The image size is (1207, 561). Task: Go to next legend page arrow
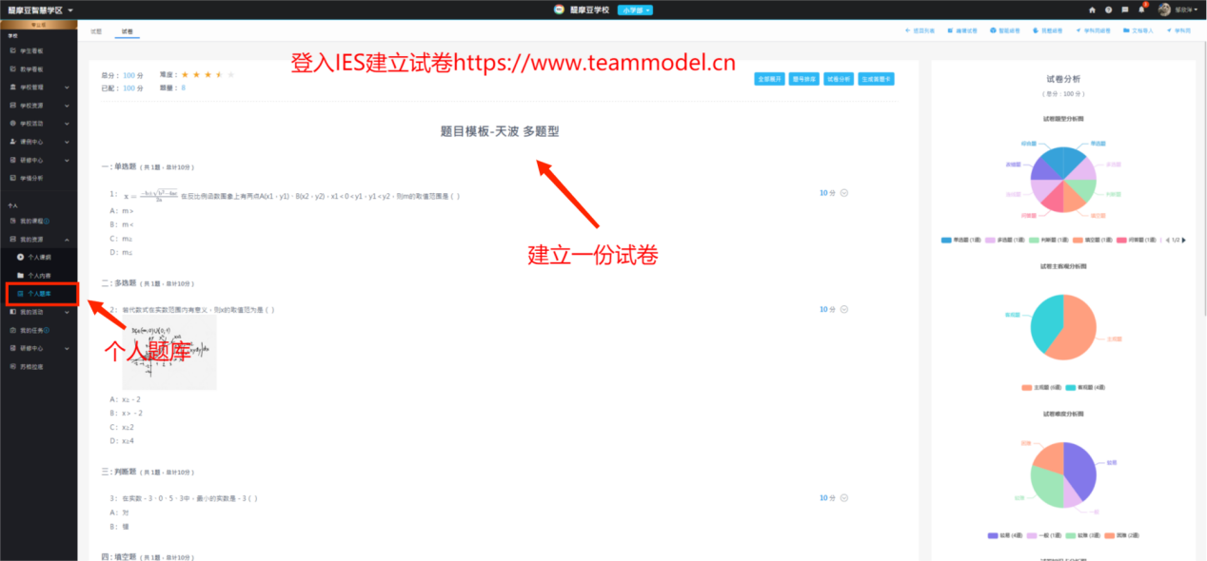[1183, 240]
